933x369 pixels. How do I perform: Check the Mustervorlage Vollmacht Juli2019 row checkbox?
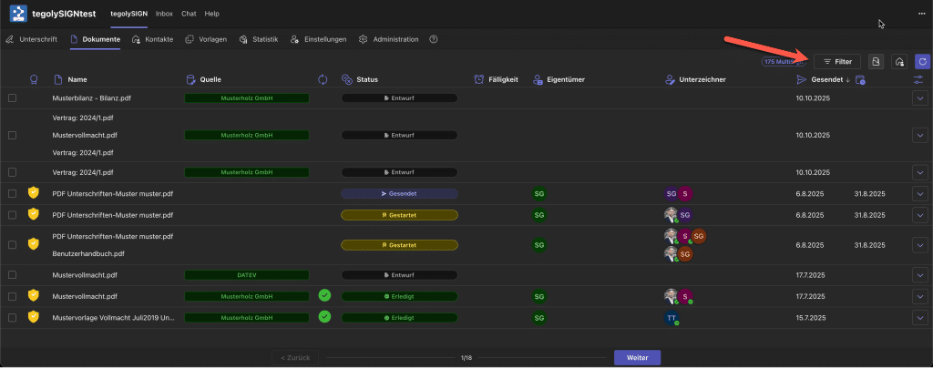(13, 317)
